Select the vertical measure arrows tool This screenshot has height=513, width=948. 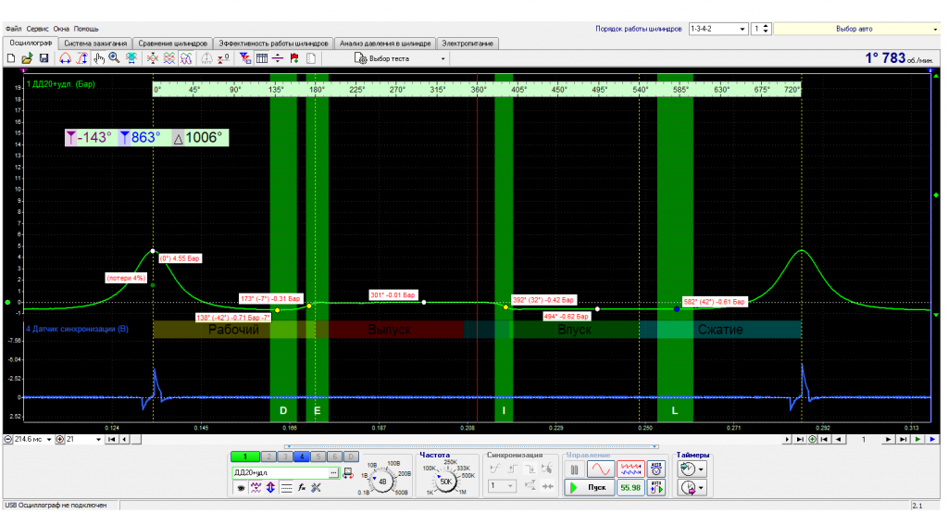coord(82,58)
